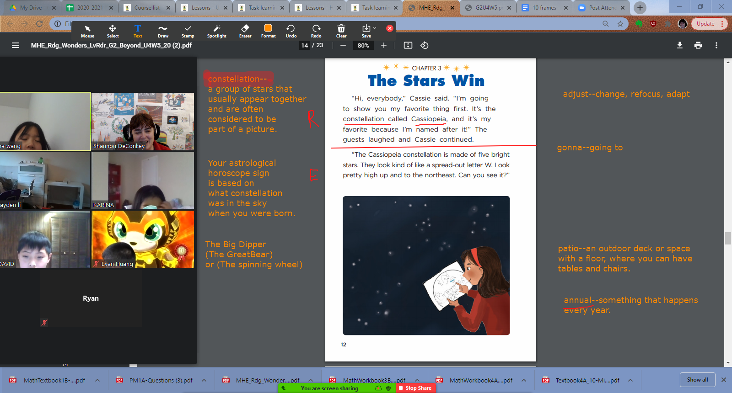Close the annotation toolbar with red X
The height and width of the screenshot is (393, 732).
390,28
